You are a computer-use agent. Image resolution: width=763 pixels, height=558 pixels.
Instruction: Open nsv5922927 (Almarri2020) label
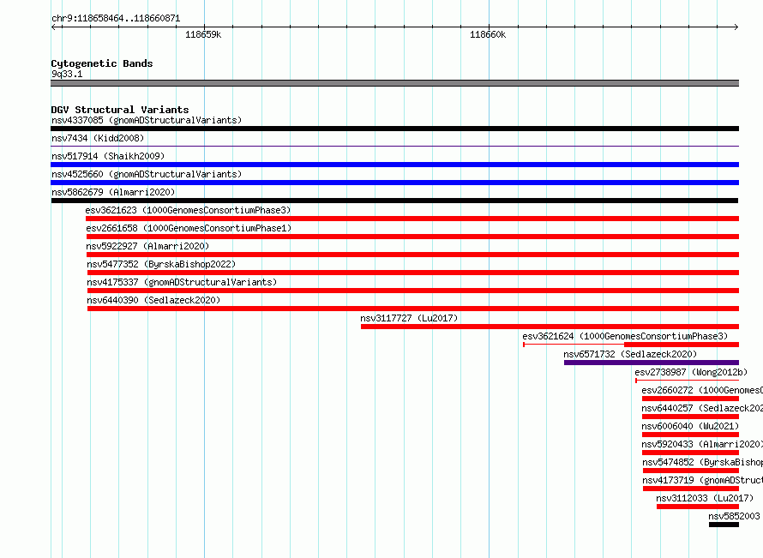[147, 246]
